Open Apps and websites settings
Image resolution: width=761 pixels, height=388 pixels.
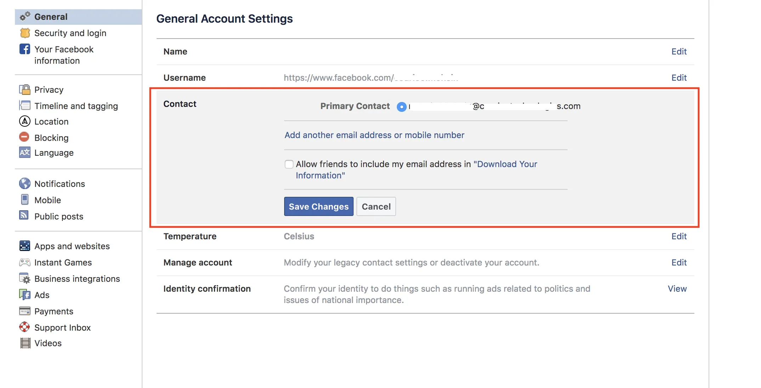coord(72,246)
